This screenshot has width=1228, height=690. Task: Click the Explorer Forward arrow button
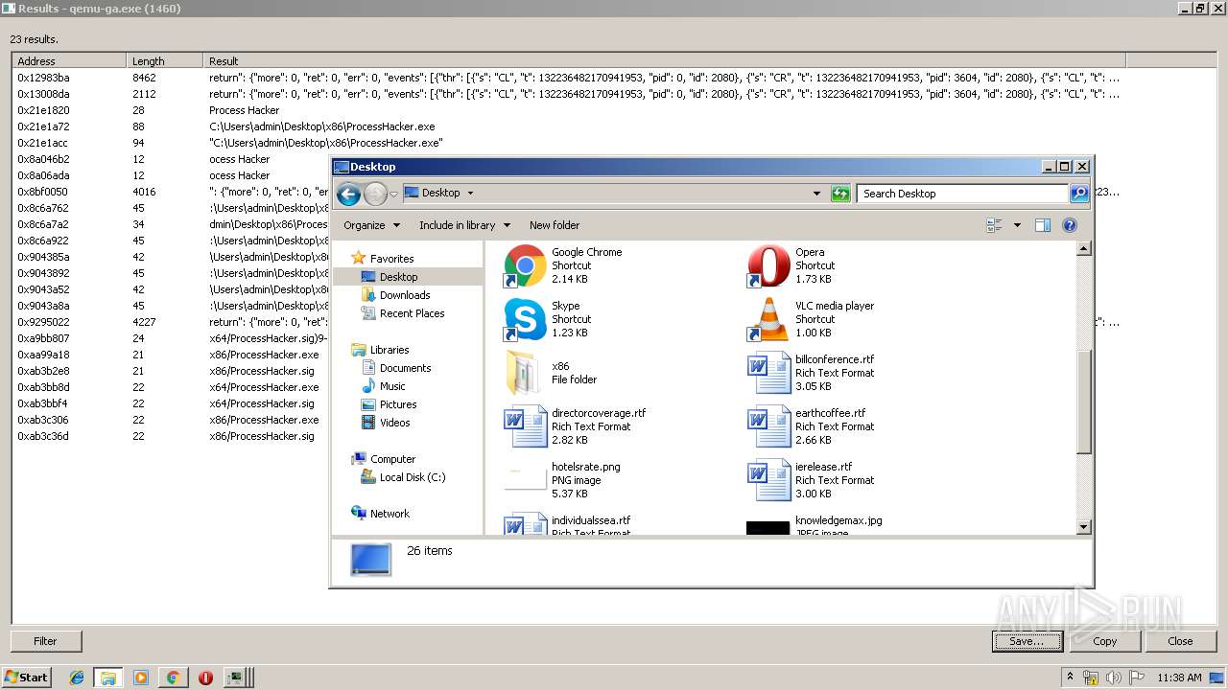coord(376,194)
